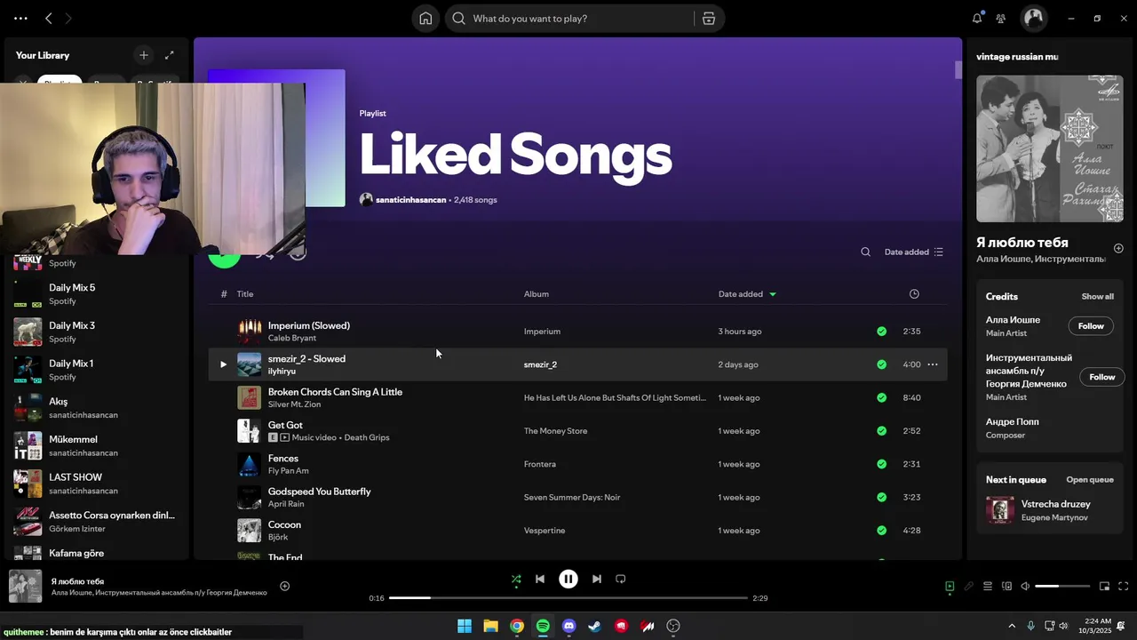The image size is (1137, 640).
Task: Unlike smezir_2 - Slowed with green check
Action: pyautogui.click(x=881, y=364)
